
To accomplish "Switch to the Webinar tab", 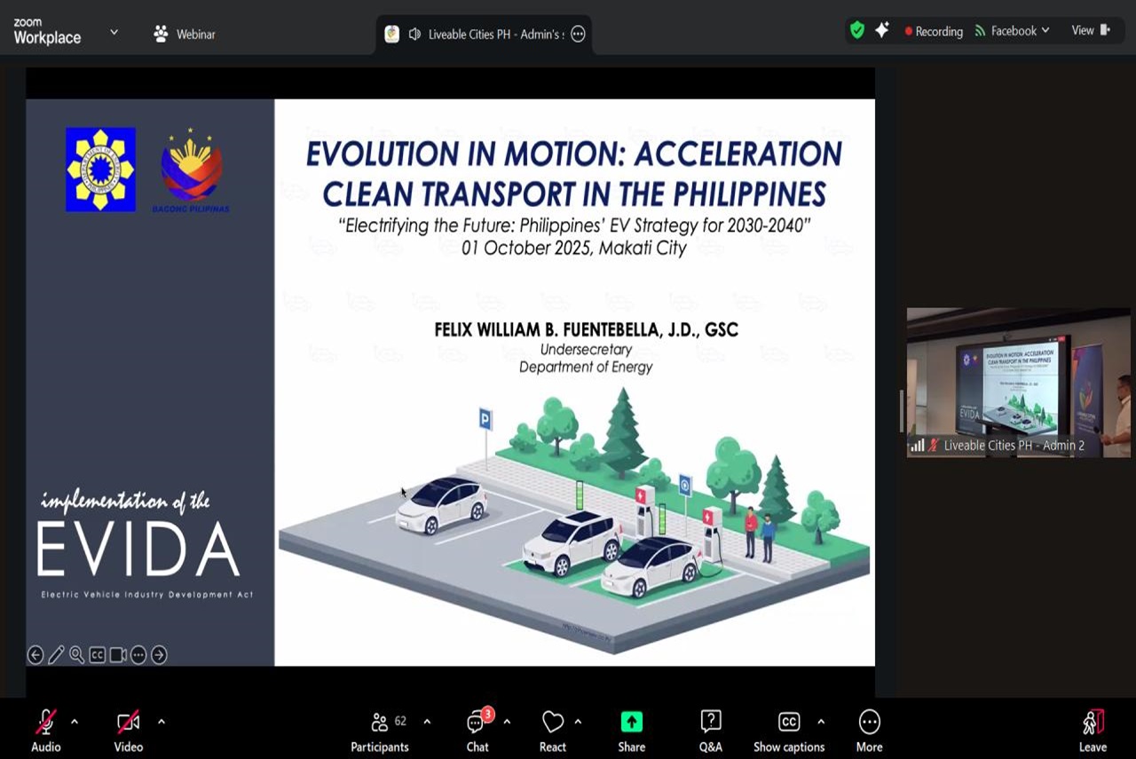I will click(185, 35).
